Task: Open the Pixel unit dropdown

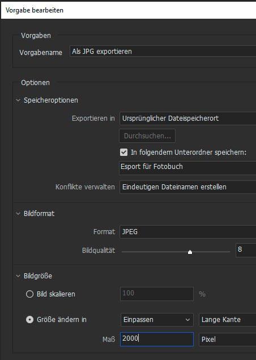Action: 227,340
